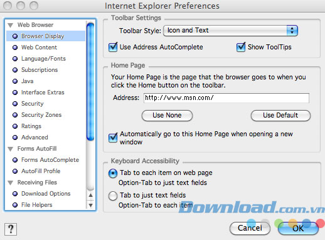Open the Toolbar Style dropdown
The height and width of the screenshot is (240, 325).
[x=230, y=31]
